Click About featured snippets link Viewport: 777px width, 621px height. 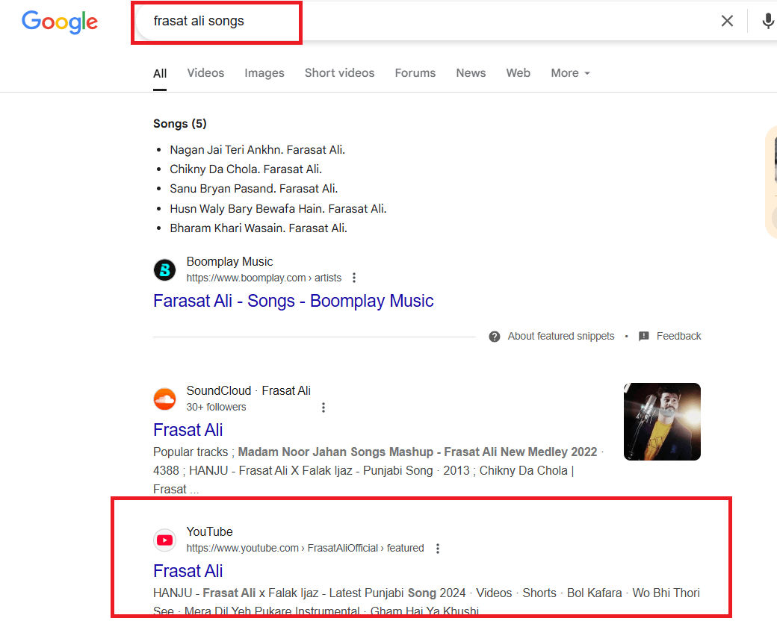point(561,337)
